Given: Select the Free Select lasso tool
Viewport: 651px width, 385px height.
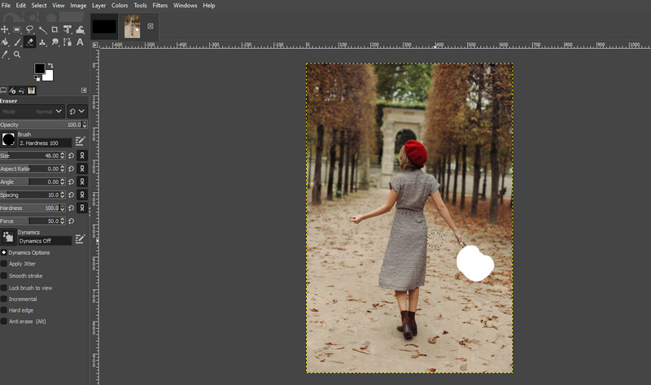Looking at the screenshot, I should click(x=29, y=29).
